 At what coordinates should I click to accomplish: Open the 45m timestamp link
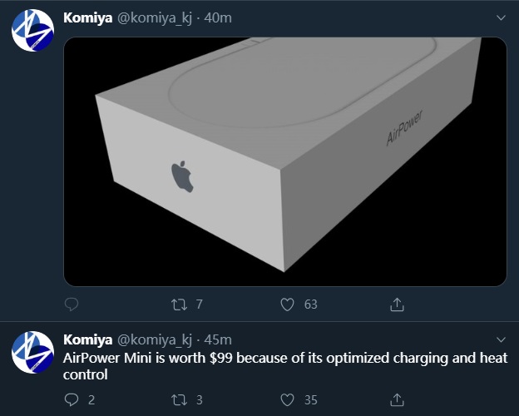pos(218,339)
